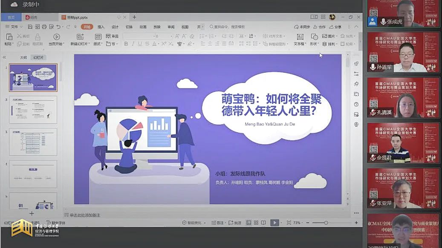
Task: Click the Reset (重置) slide button
Action: 112,36
